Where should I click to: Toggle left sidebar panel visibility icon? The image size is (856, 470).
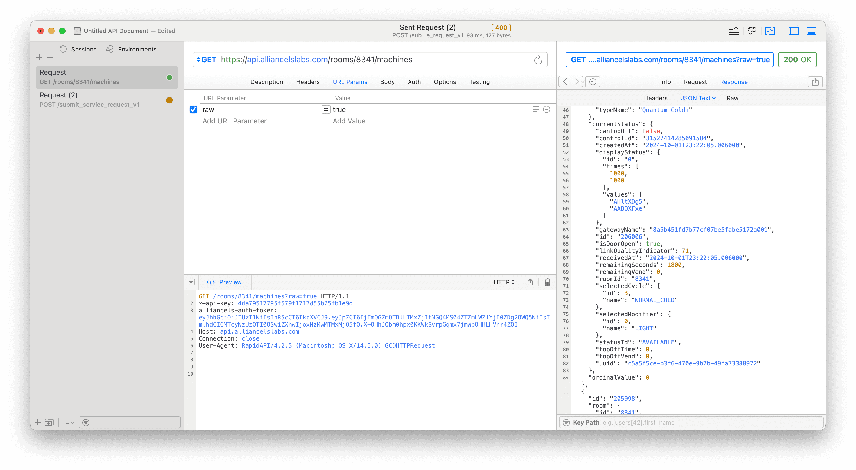click(x=793, y=31)
